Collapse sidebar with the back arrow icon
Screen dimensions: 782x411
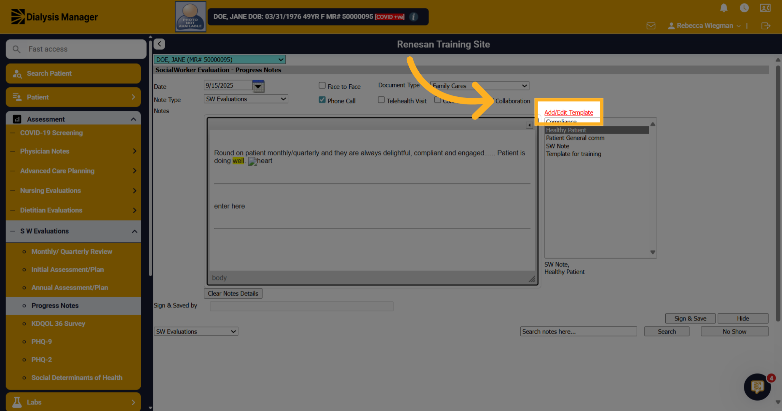159,44
